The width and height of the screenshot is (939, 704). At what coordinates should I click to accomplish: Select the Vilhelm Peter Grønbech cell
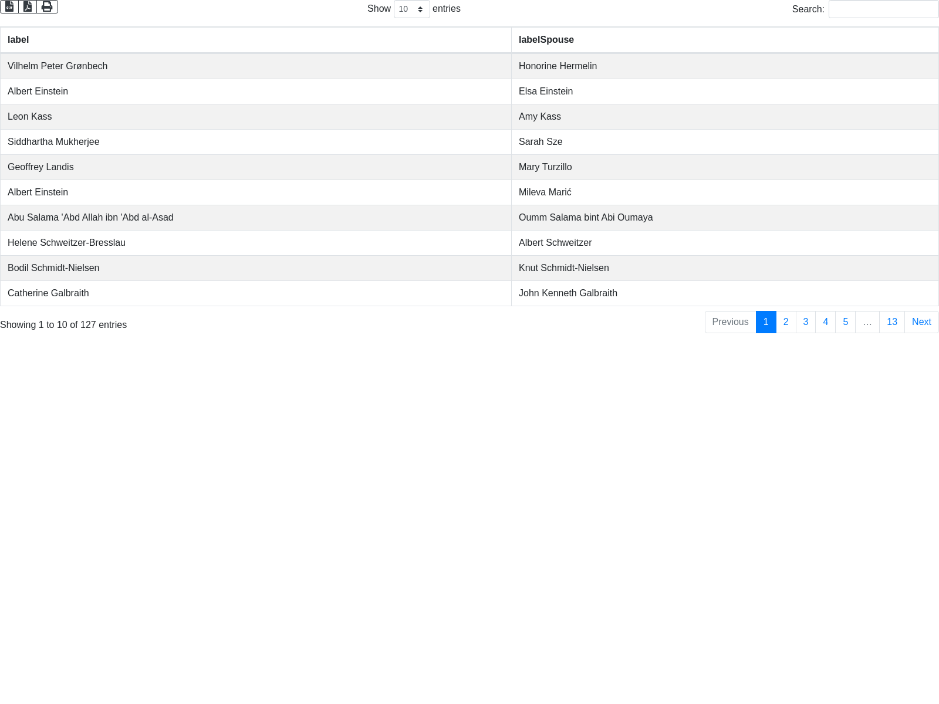(58, 66)
